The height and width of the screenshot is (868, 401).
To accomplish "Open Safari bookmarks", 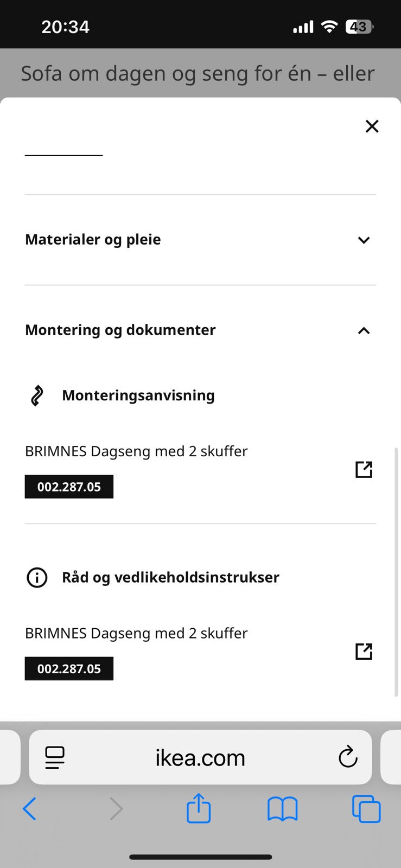I will pyautogui.click(x=283, y=809).
